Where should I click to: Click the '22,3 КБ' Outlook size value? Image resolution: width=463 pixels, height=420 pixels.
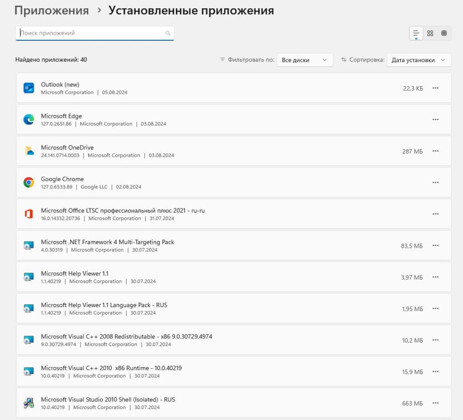413,88
